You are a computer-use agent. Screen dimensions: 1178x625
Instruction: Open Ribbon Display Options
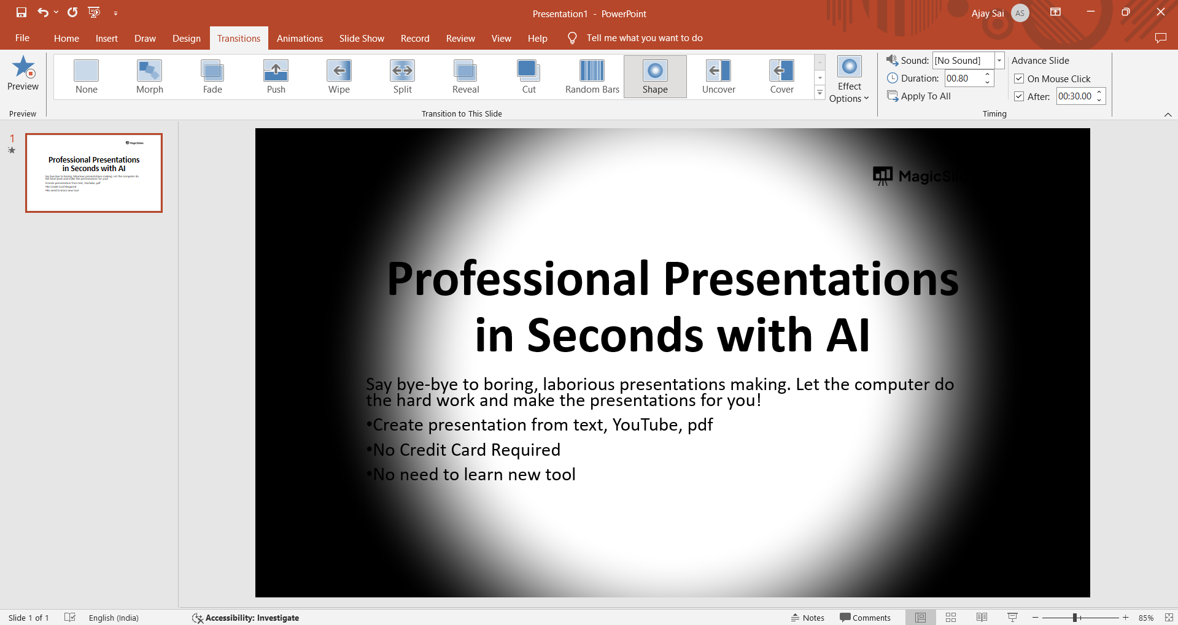point(1056,12)
